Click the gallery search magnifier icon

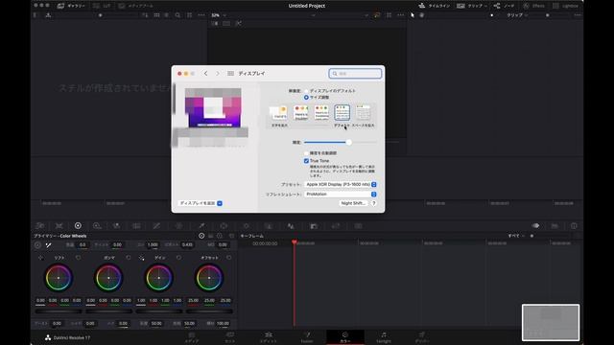(177, 15)
